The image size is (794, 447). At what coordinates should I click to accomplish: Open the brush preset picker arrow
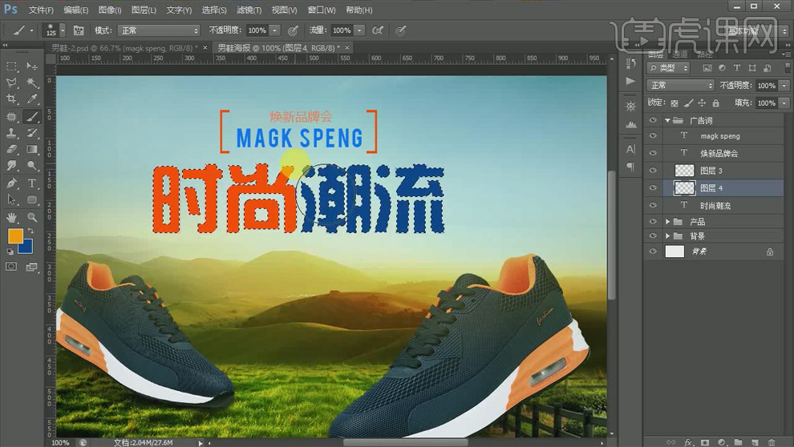click(x=63, y=30)
